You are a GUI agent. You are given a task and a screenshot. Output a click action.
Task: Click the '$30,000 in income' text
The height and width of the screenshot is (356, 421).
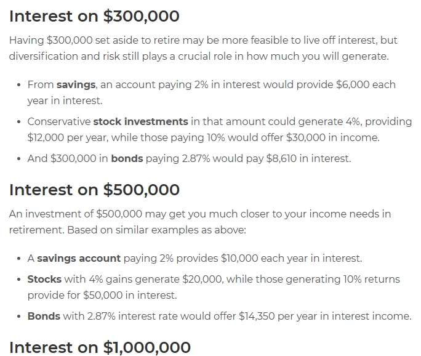(x=332, y=137)
